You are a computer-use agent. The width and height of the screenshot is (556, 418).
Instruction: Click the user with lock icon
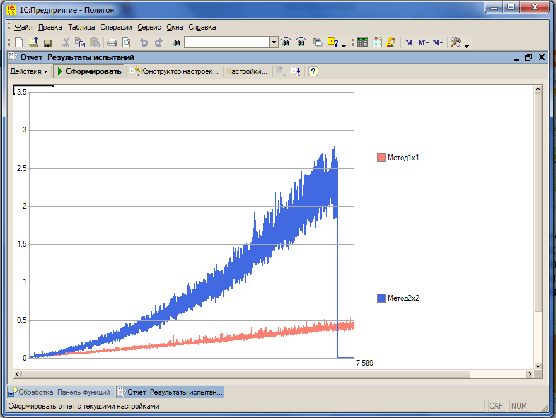click(x=391, y=42)
